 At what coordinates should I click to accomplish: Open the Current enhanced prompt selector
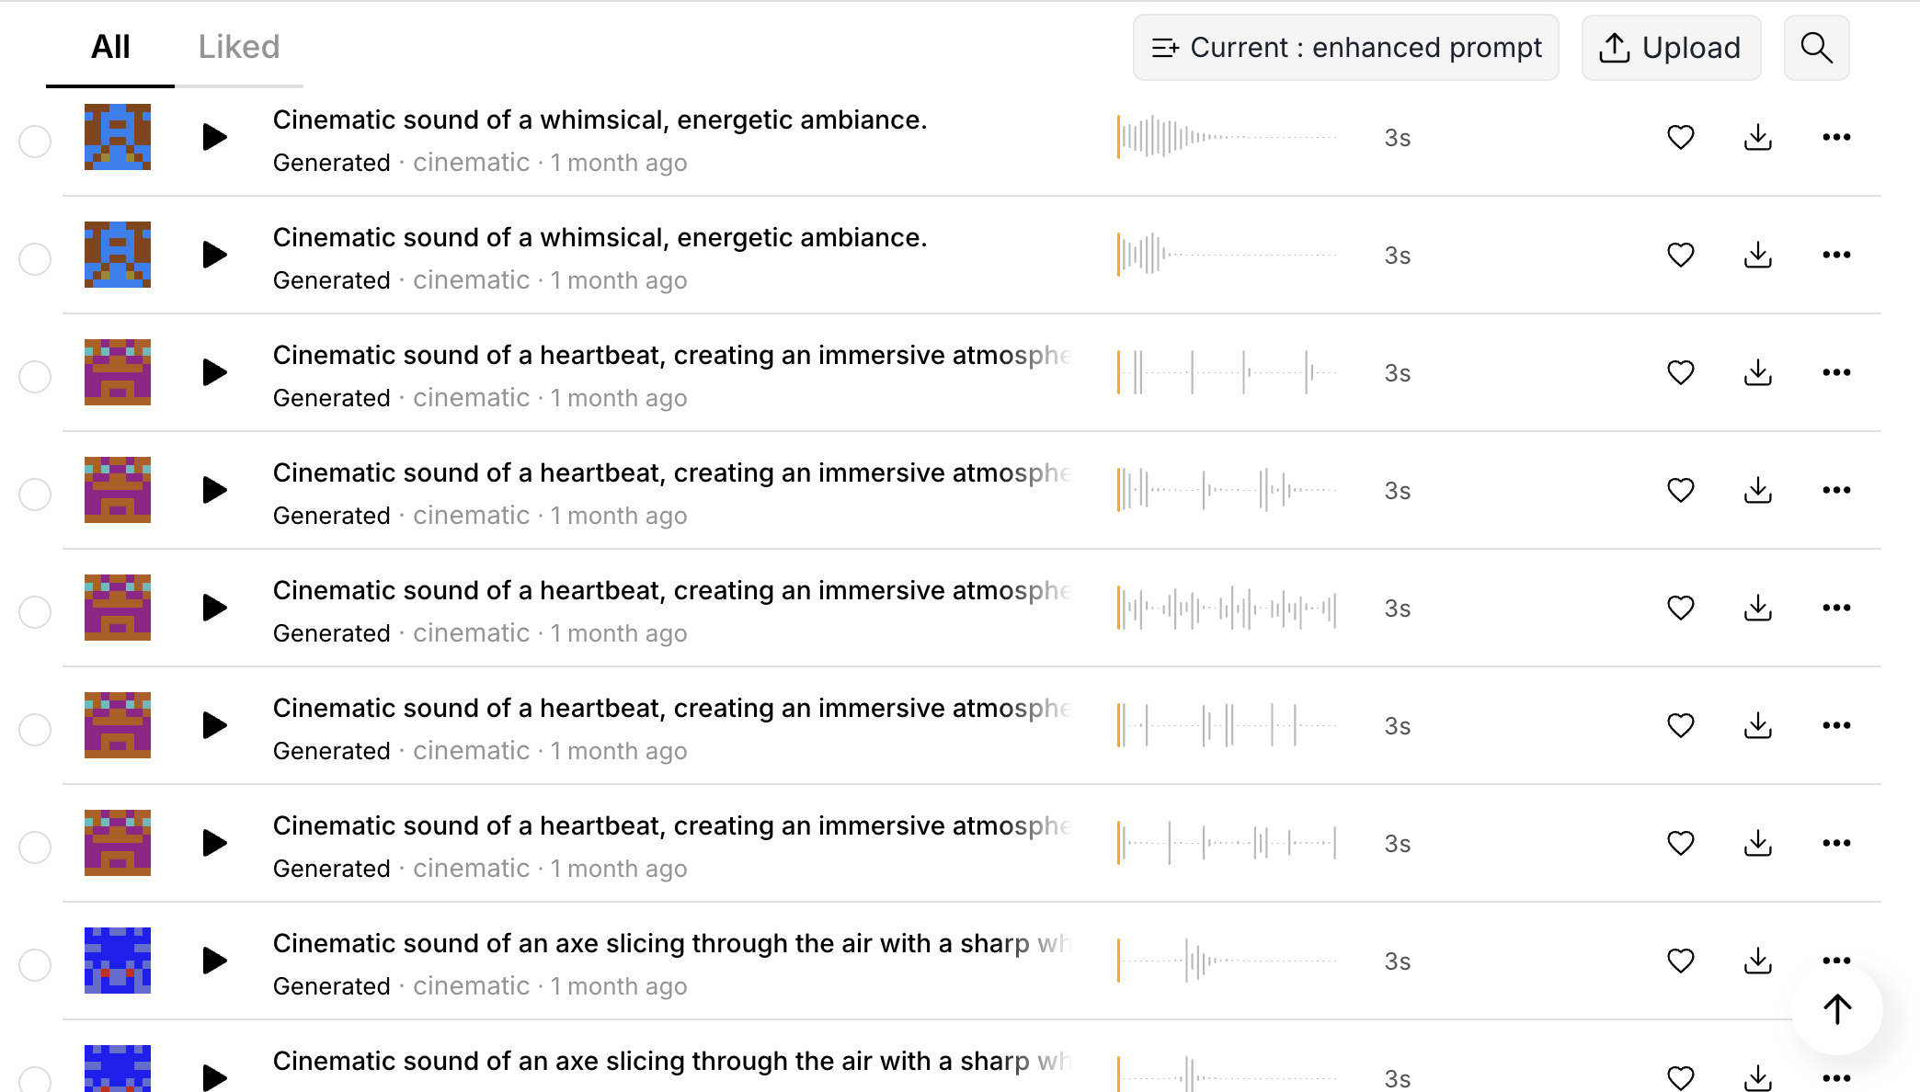(x=1345, y=47)
